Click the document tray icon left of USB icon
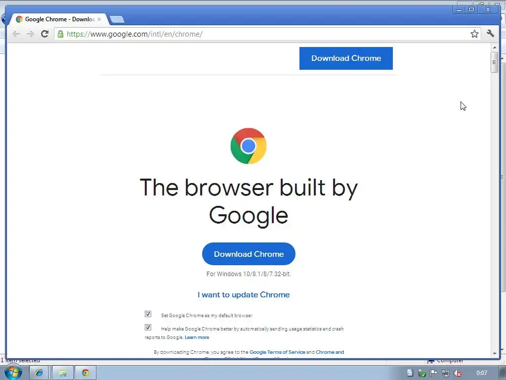This screenshot has width=506, height=380. [x=410, y=373]
